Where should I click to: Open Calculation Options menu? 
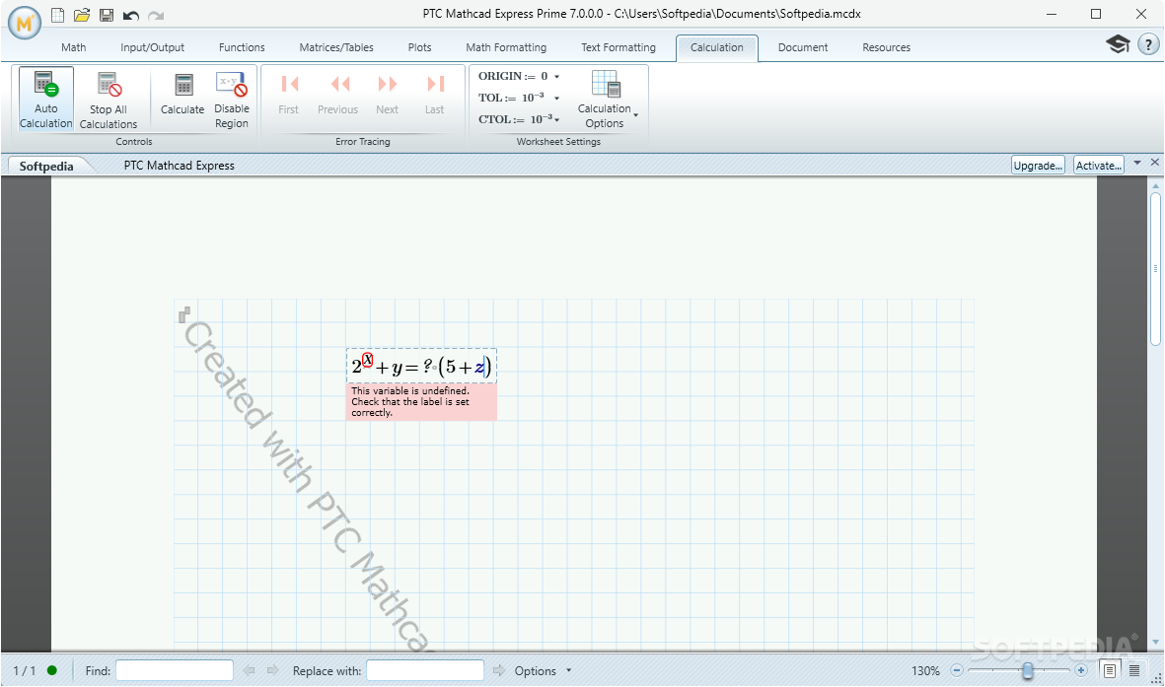pyautogui.click(x=607, y=100)
